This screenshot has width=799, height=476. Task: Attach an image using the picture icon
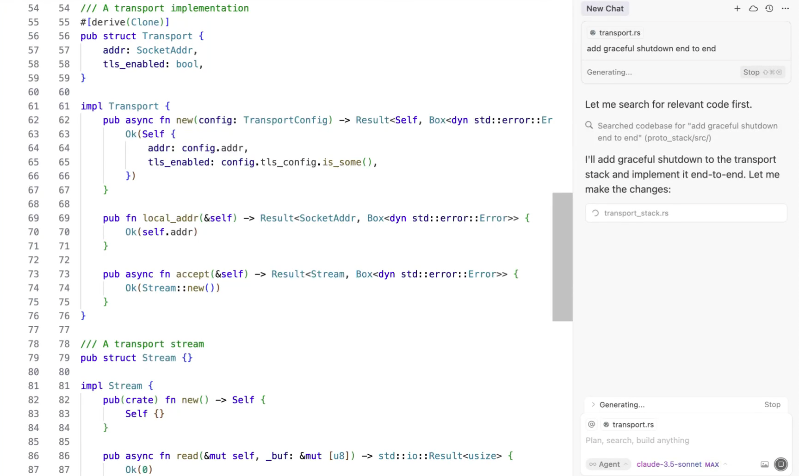coord(764,464)
